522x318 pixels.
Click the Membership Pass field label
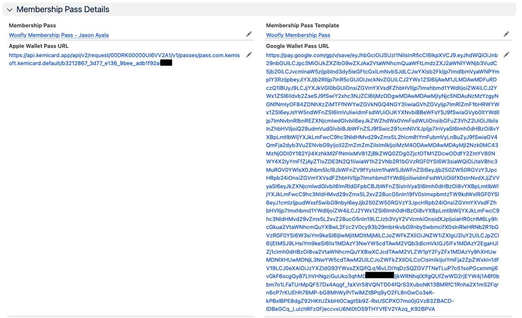(x=32, y=26)
